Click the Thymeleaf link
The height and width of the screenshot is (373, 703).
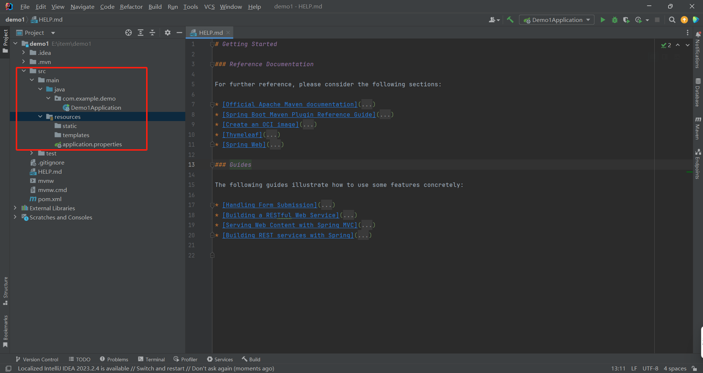(242, 135)
